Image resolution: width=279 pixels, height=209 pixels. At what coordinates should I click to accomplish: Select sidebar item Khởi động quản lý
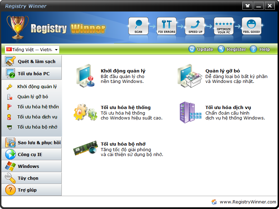tap(37, 87)
